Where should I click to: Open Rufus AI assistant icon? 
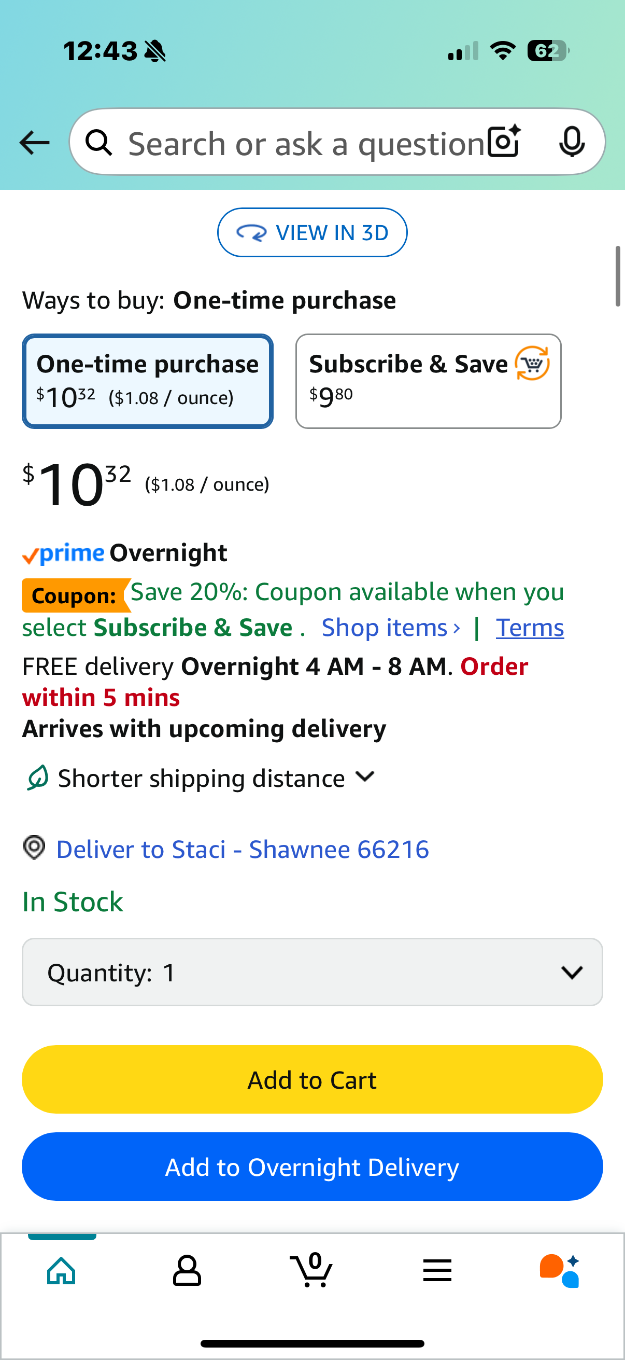click(560, 1270)
